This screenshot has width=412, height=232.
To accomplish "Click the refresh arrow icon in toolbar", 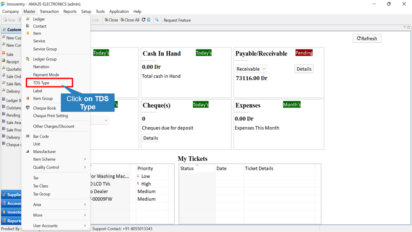I will pyautogui.click(x=144, y=20).
